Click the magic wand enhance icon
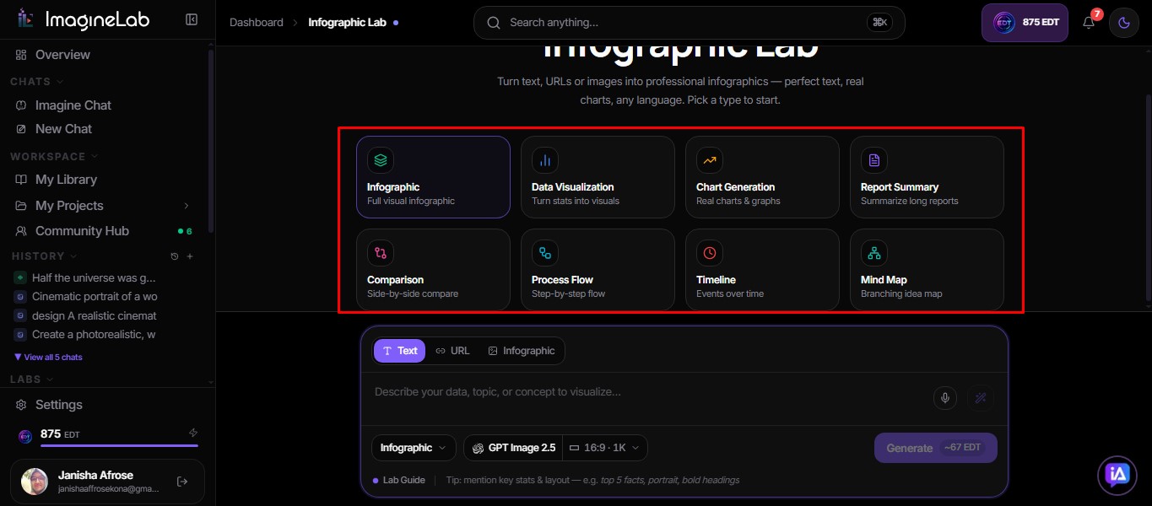The image size is (1152, 506). click(980, 398)
